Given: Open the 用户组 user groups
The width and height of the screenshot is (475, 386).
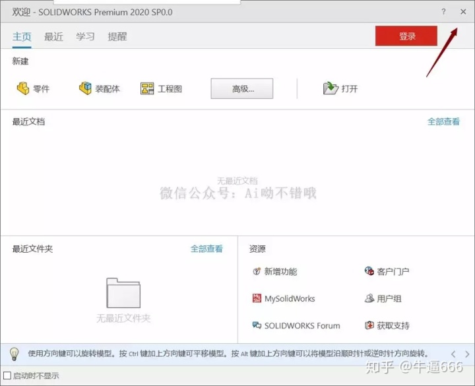Looking at the screenshot, I should click(x=383, y=299).
